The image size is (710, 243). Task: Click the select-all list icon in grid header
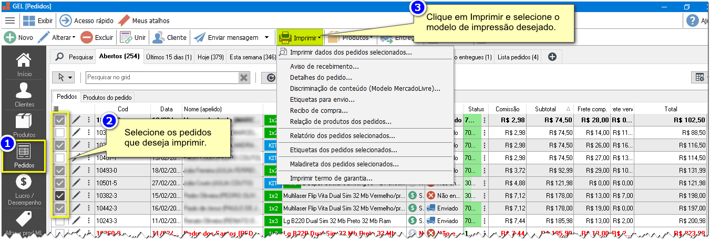click(x=56, y=109)
